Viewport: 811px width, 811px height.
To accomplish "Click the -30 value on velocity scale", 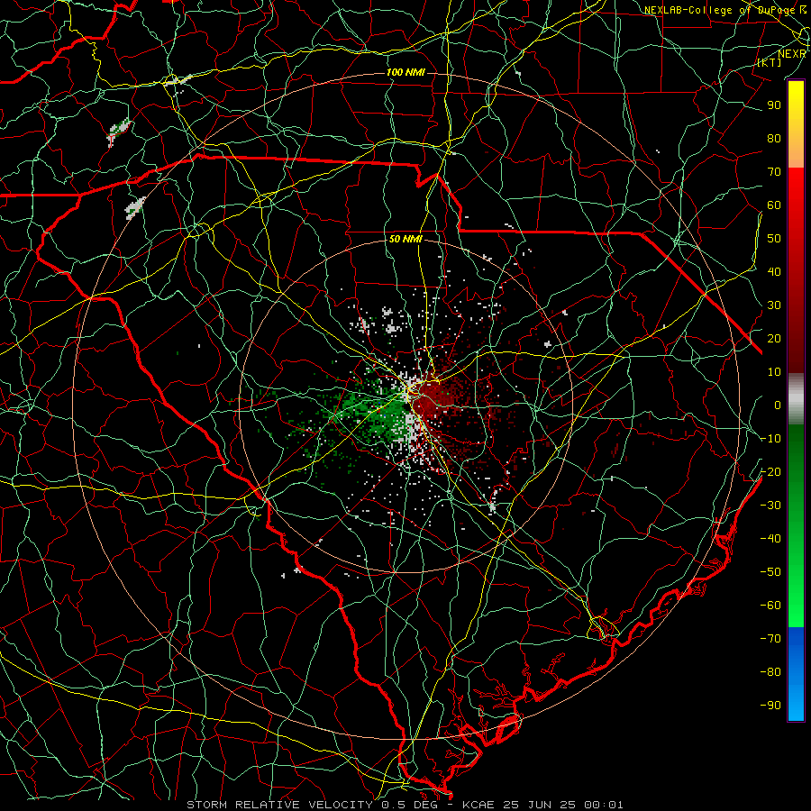I will [x=770, y=506].
